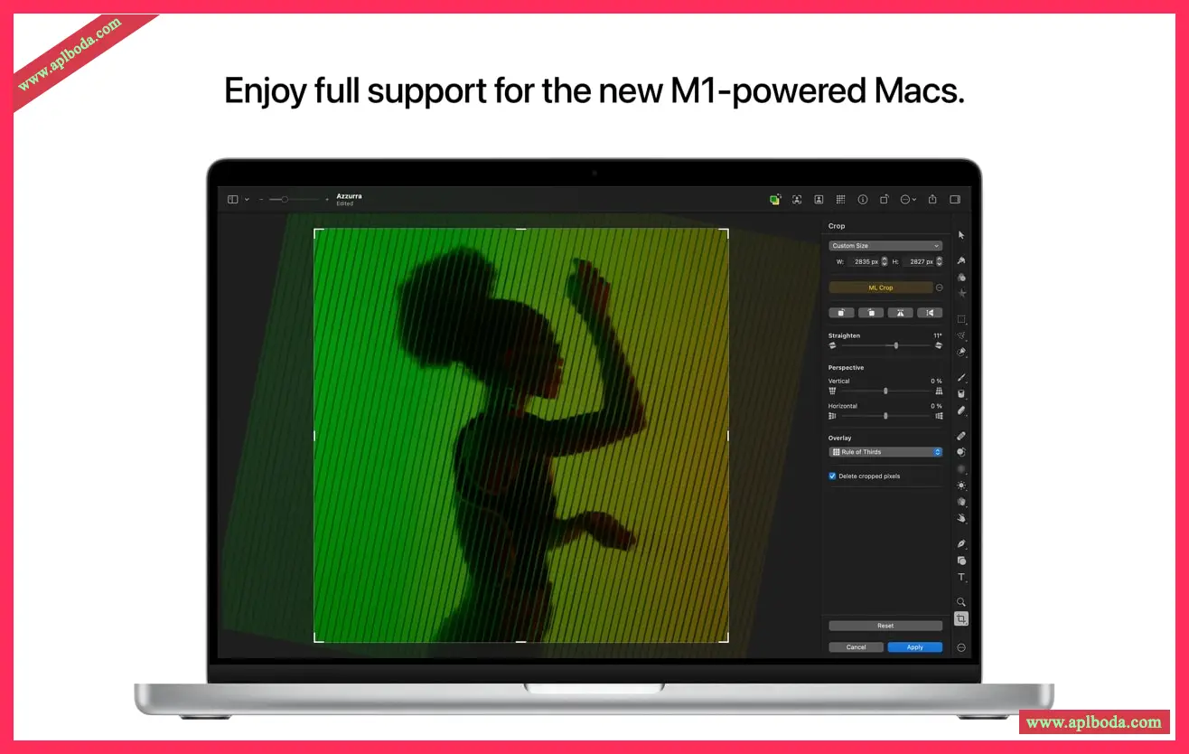Select the rectangular selection tool

pos(961,319)
